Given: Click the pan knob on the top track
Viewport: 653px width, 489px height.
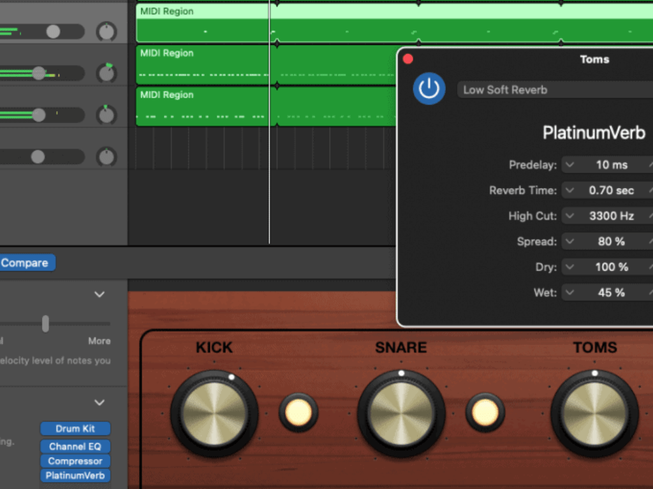Looking at the screenshot, I should [x=106, y=32].
